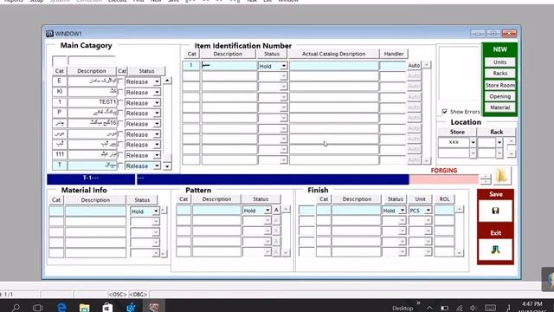Viewport: 554px width, 312px height.
Task: Click the T-1--- code in the blue bar
Action: point(91,178)
